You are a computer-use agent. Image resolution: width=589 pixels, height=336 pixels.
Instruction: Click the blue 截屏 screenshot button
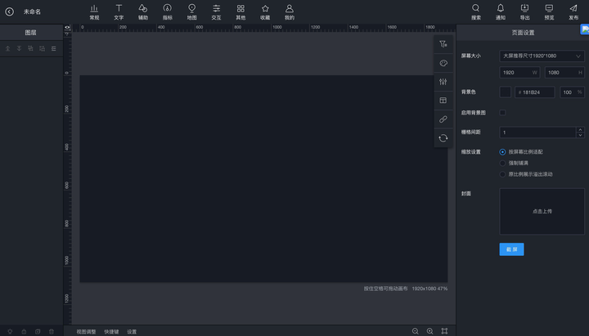click(x=511, y=249)
